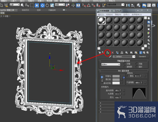Click Select by Name toolbar icon
Screen dimensions: 158x122
(x=27, y=5)
